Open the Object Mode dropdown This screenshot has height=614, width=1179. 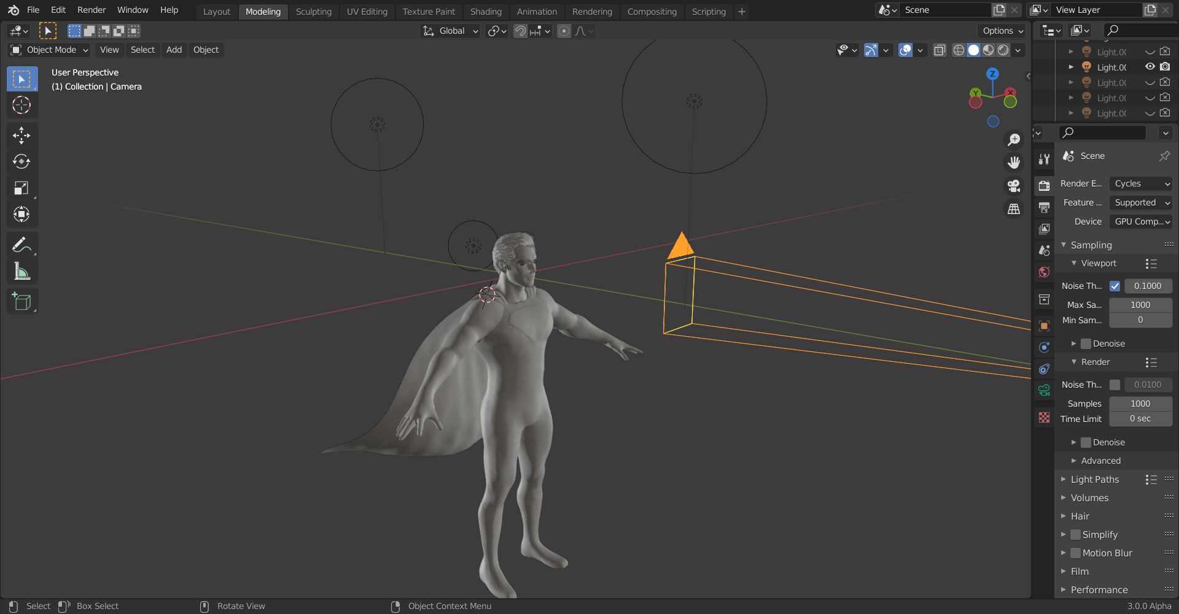tap(50, 50)
